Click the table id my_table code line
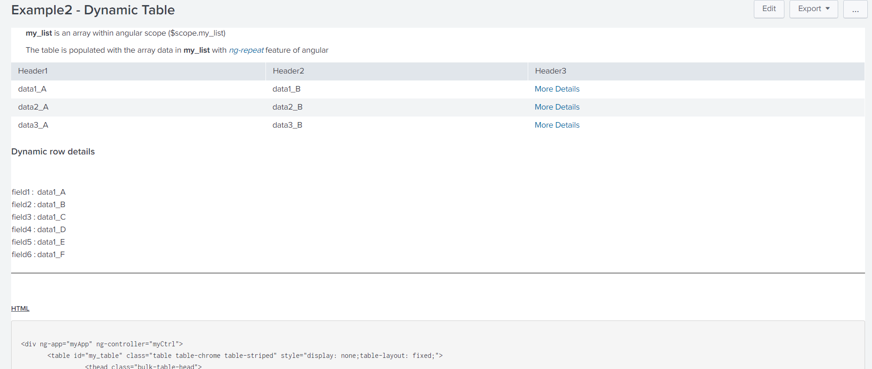The height and width of the screenshot is (369, 872). coord(245,356)
